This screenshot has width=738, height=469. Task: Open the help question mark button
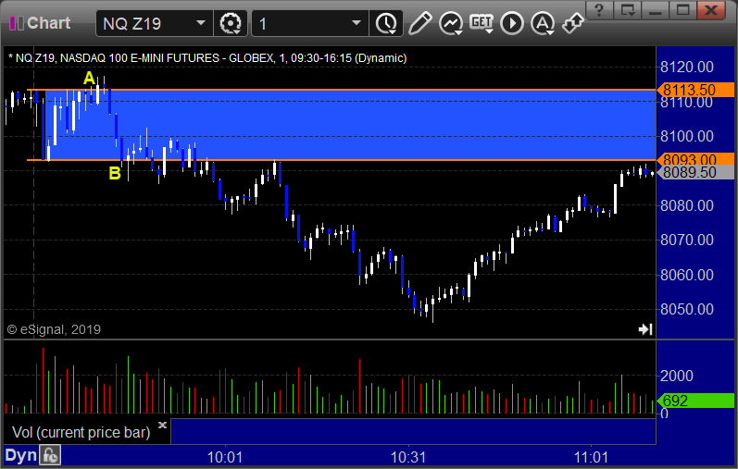pyautogui.click(x=599, y=10)
